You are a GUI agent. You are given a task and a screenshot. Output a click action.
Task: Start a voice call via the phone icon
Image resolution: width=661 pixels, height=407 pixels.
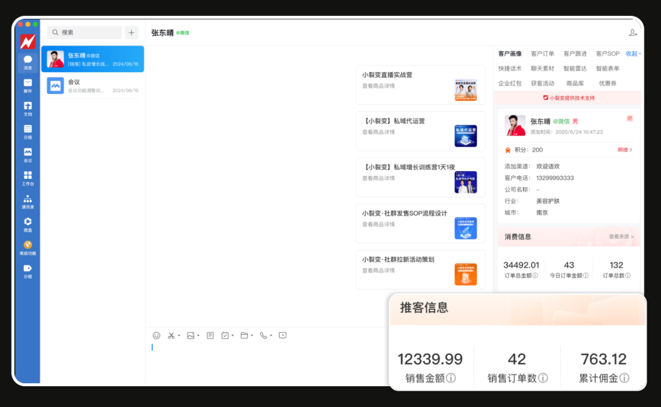click(263, 335)
